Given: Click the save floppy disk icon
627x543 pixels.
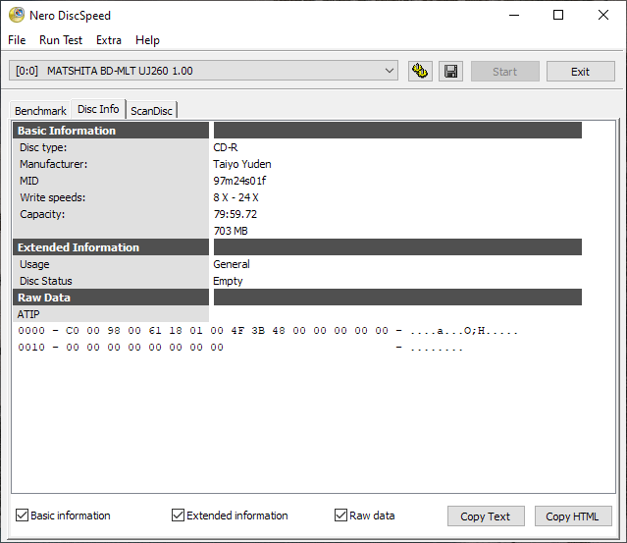Looking at the screenshot, I should pyautogui.click(x=450, y=72).
